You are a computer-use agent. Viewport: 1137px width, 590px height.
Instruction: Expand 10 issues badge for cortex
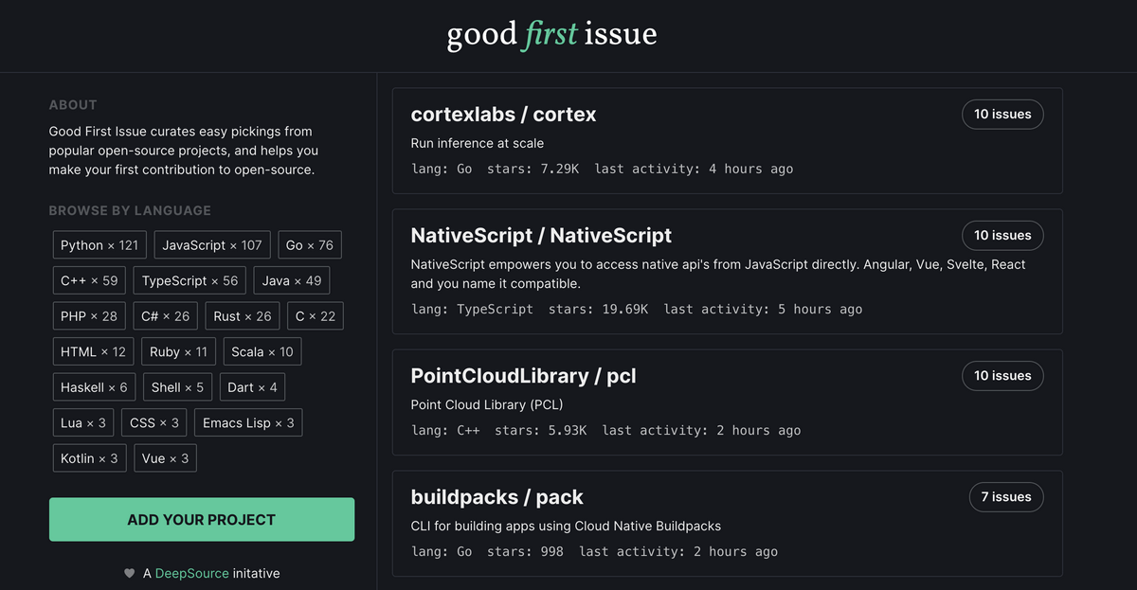pyautogui.click(x=1002, y=114)
